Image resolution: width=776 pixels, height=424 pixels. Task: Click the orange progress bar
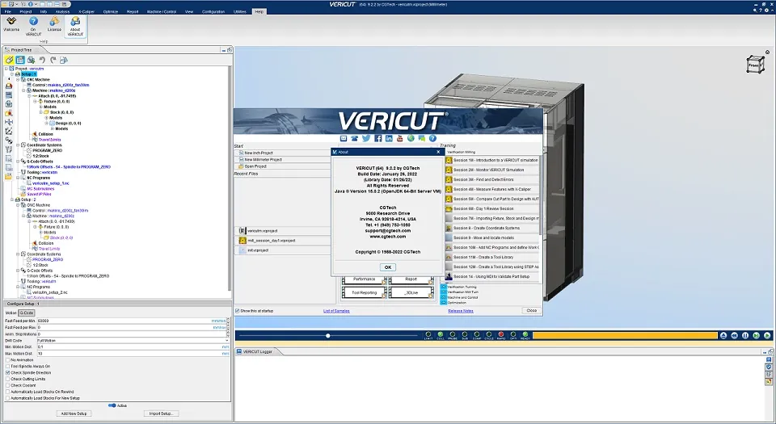[x=625, y=335]
